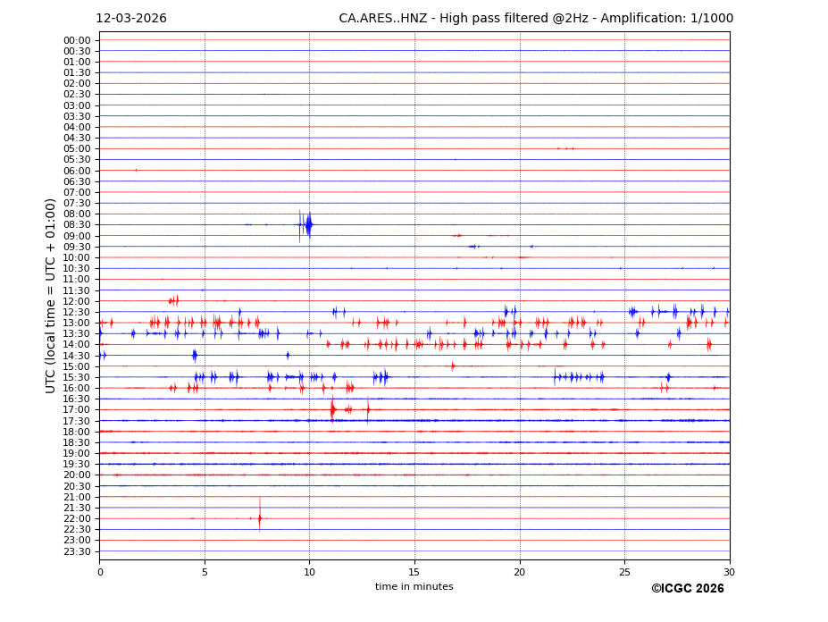Click the 15:30 row time label
Viewport: 828px width, 622px height.
[x=77, y=377]
